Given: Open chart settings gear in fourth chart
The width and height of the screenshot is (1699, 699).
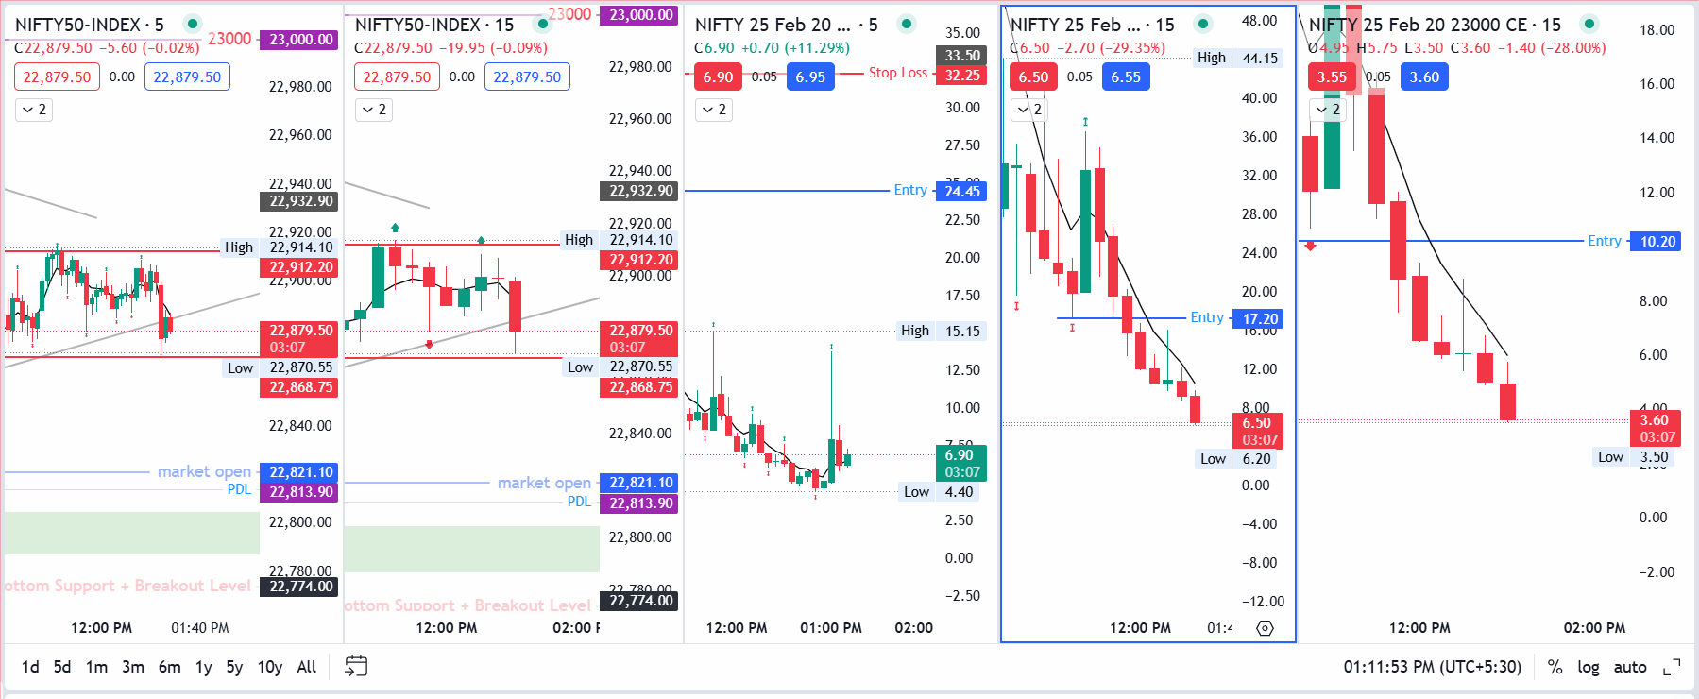Looking at the screenshot, I should click(1266, 628).
